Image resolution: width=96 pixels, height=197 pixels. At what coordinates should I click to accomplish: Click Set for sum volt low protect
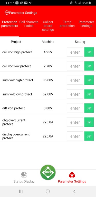[89, 94]
